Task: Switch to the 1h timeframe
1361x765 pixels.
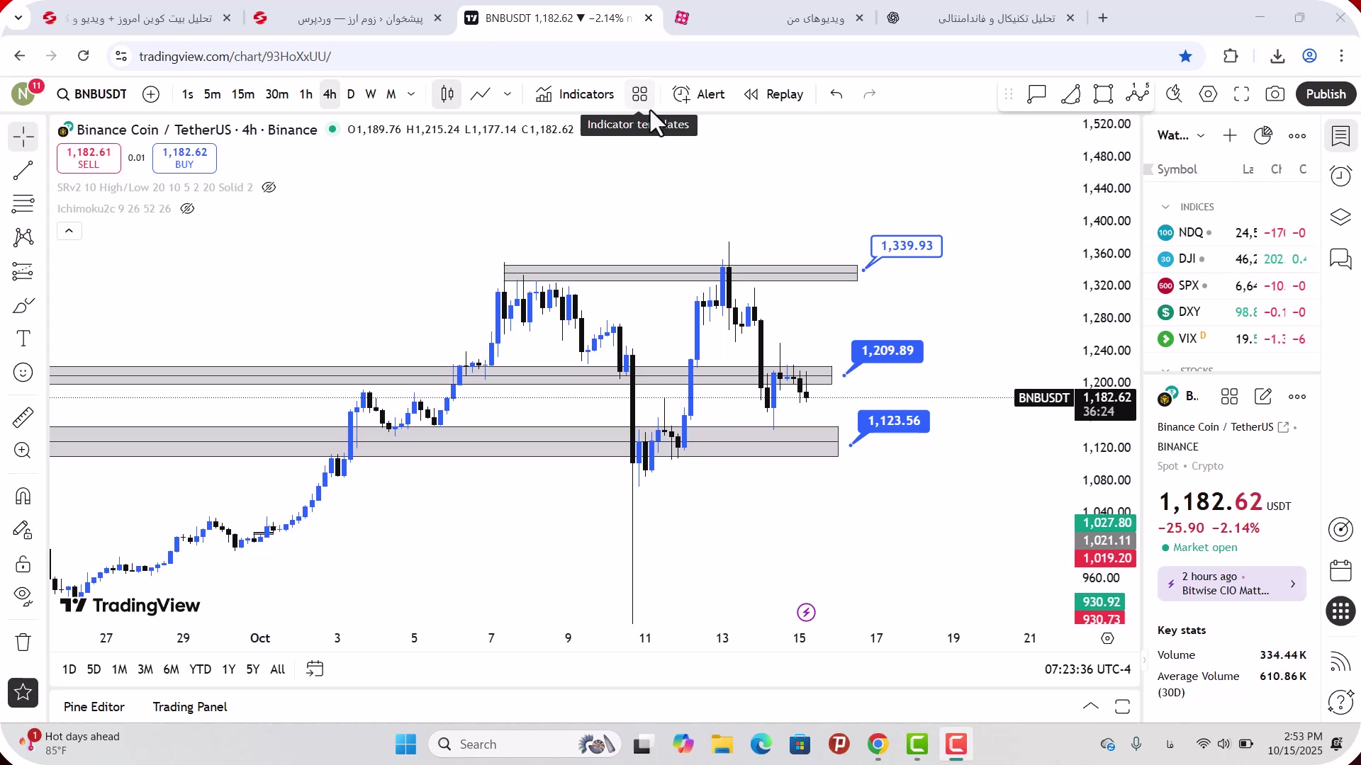Action: [x=306, y=94]
